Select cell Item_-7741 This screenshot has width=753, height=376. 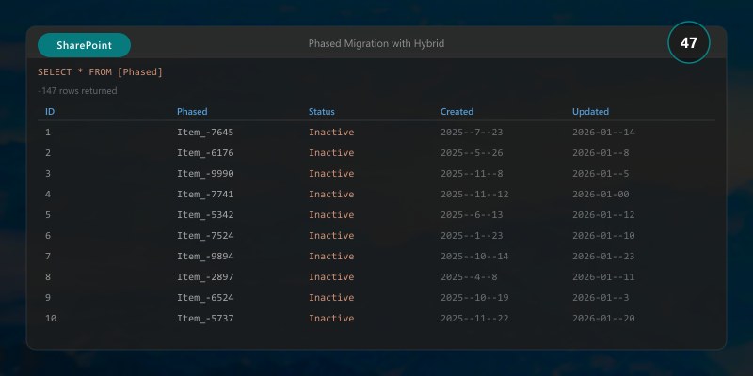(205, 194)
